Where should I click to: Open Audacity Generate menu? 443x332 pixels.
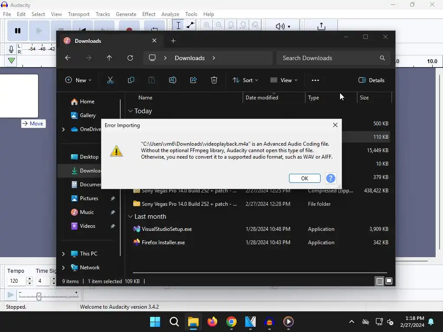(x=126, y=14)
